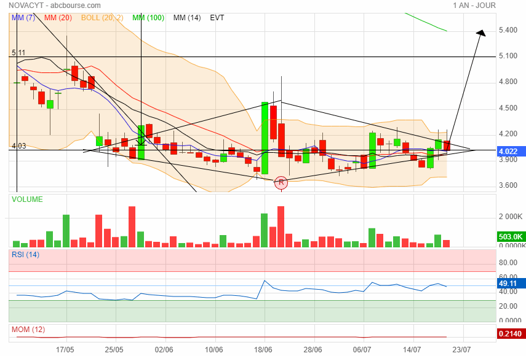
Task: Click the tall green candle on 18/06
Action: [x=265, y=138]
